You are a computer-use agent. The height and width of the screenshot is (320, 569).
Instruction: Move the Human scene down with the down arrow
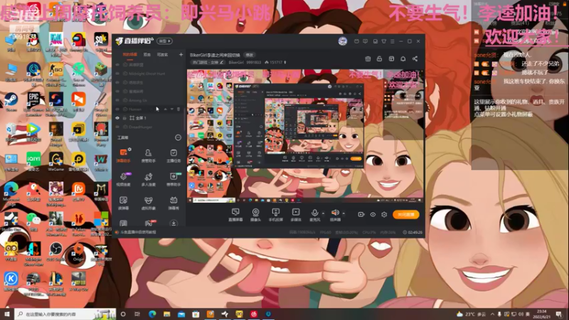(x=172, y=109)
